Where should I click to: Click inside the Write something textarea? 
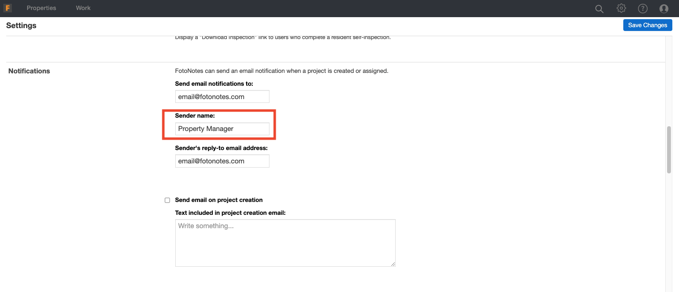point(285,242)
